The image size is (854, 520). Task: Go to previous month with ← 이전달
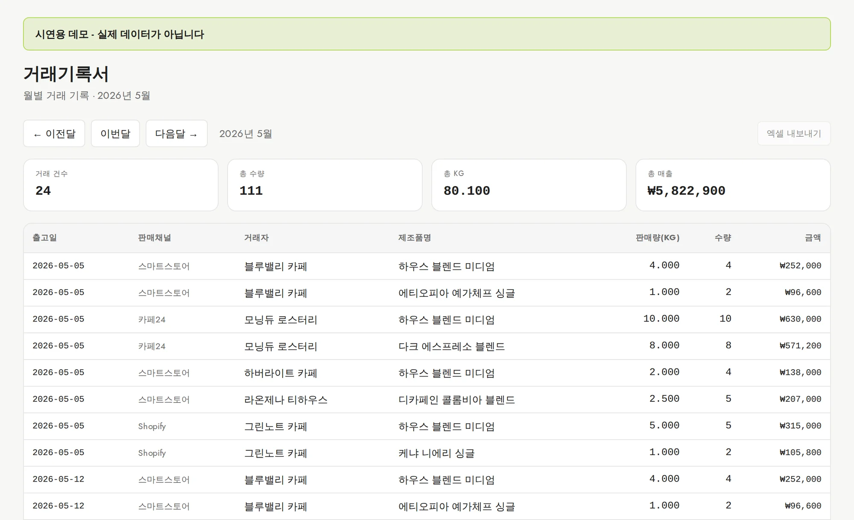(54, 134)
